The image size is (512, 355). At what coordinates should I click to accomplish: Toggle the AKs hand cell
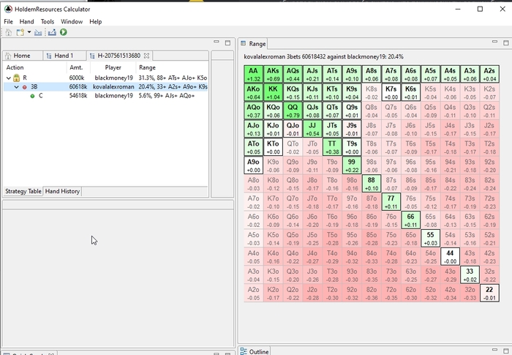tap(273, 74)
